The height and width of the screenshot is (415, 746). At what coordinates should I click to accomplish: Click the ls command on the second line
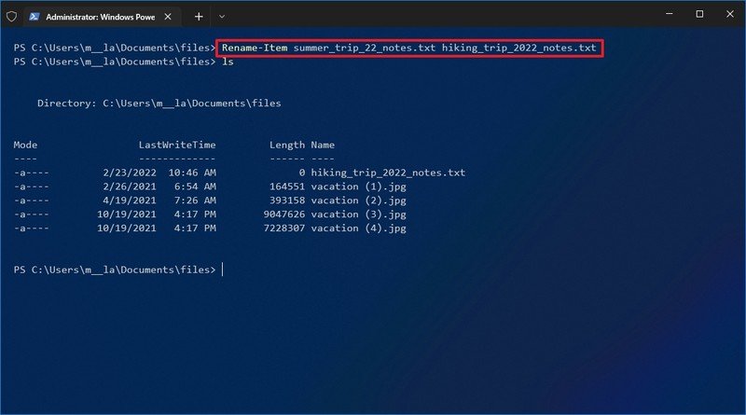[227, 62]
